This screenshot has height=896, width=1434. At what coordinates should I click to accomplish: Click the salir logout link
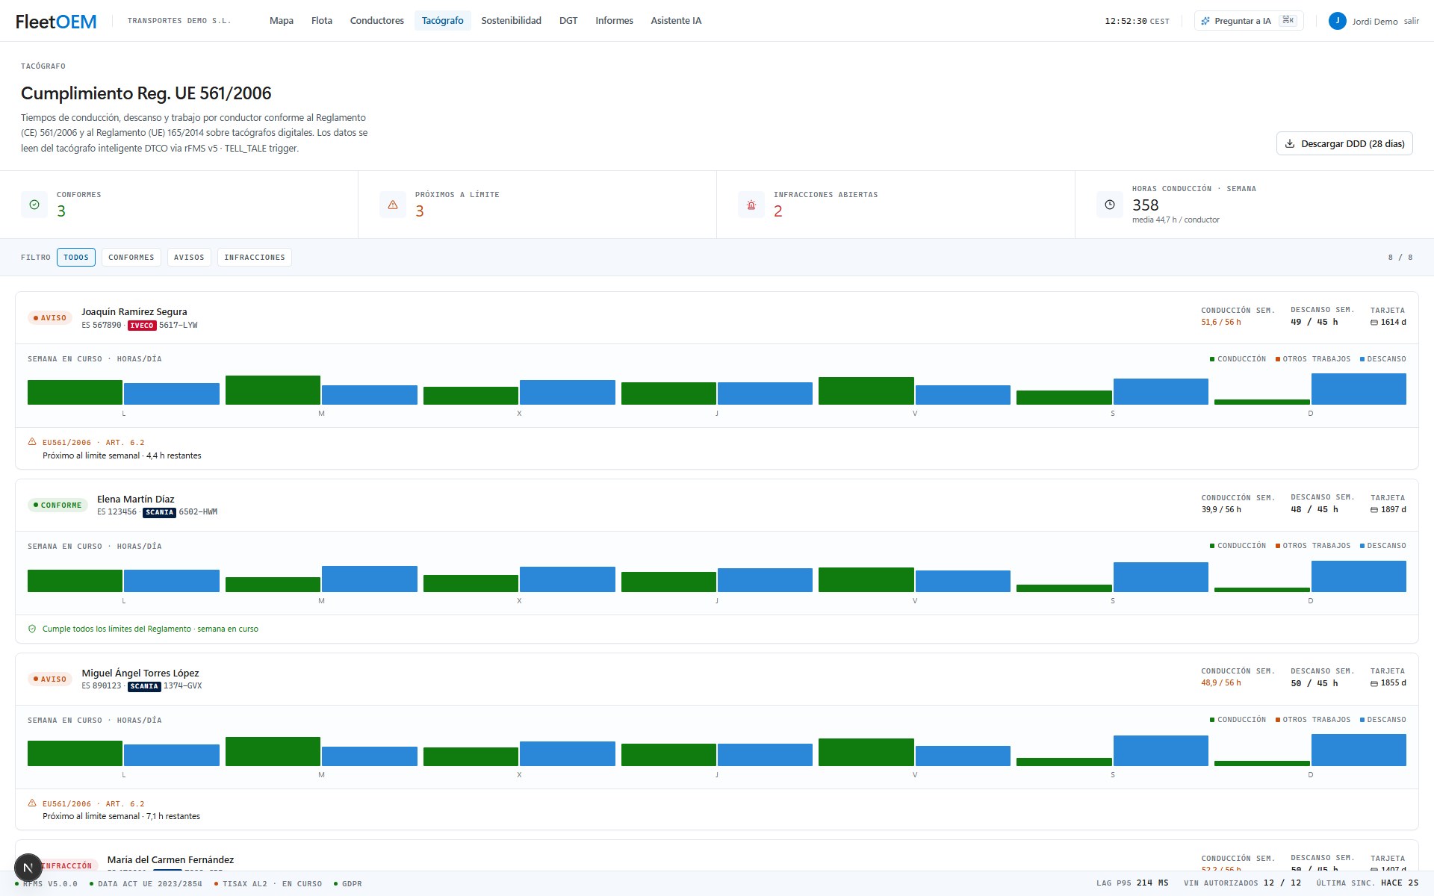pos(1412,21)
